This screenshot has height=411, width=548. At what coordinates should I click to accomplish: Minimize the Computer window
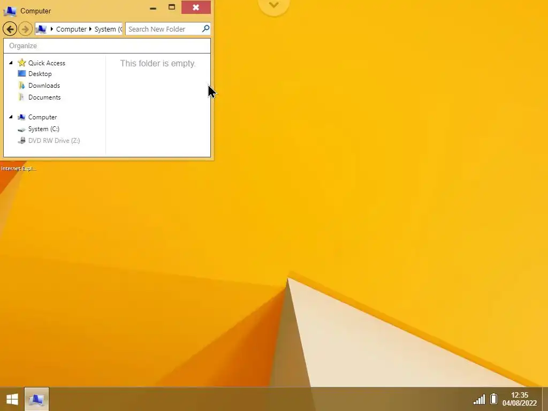(x=153, y=7)
